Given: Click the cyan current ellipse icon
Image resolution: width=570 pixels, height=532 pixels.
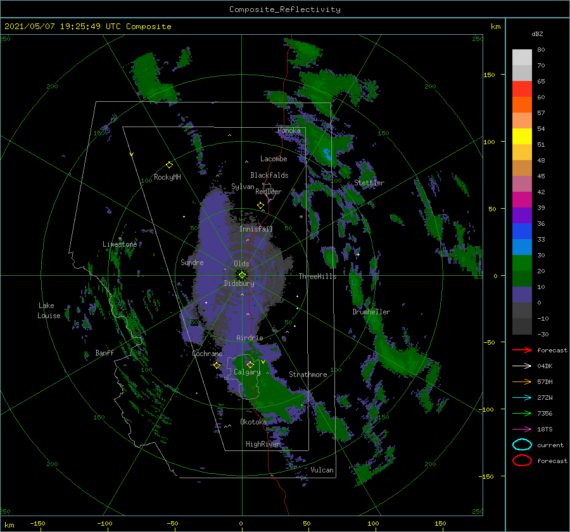Looking at the screenshot, I should tap(522, 445).
